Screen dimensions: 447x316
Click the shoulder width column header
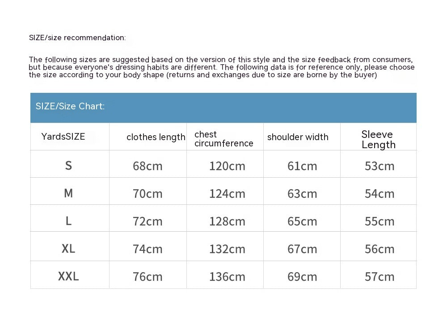pyautogui.click(x=298, y=137)
